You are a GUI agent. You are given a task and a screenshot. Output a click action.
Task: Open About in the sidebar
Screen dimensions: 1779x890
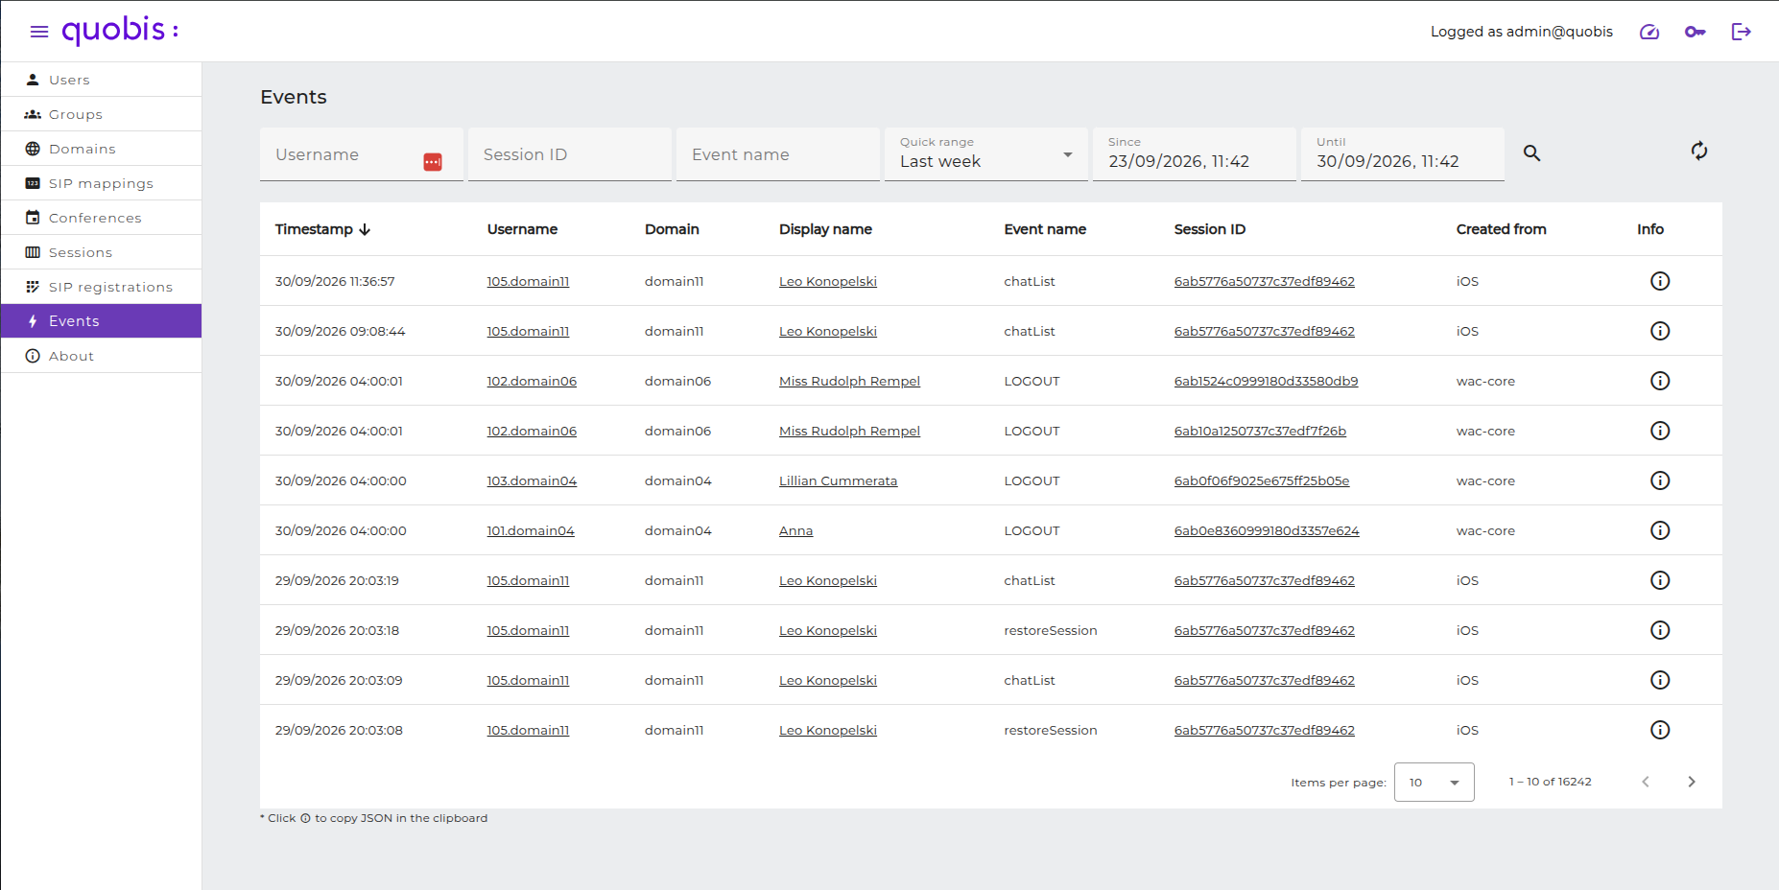(x=101, y=356)
